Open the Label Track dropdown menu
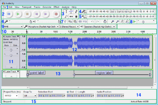158x105 pixels. 12,71
